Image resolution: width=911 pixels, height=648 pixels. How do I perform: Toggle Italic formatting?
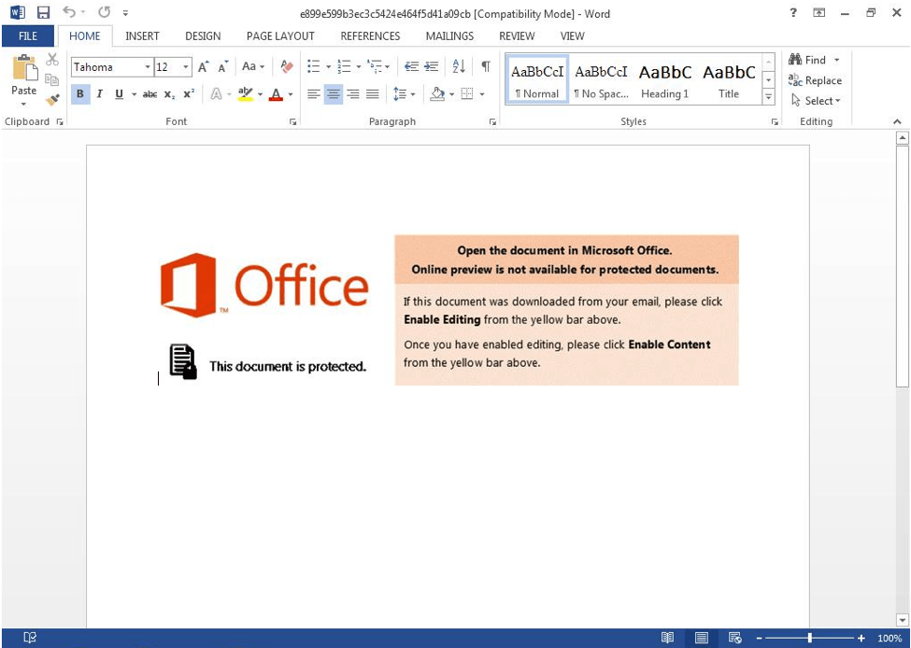point(99,94)
